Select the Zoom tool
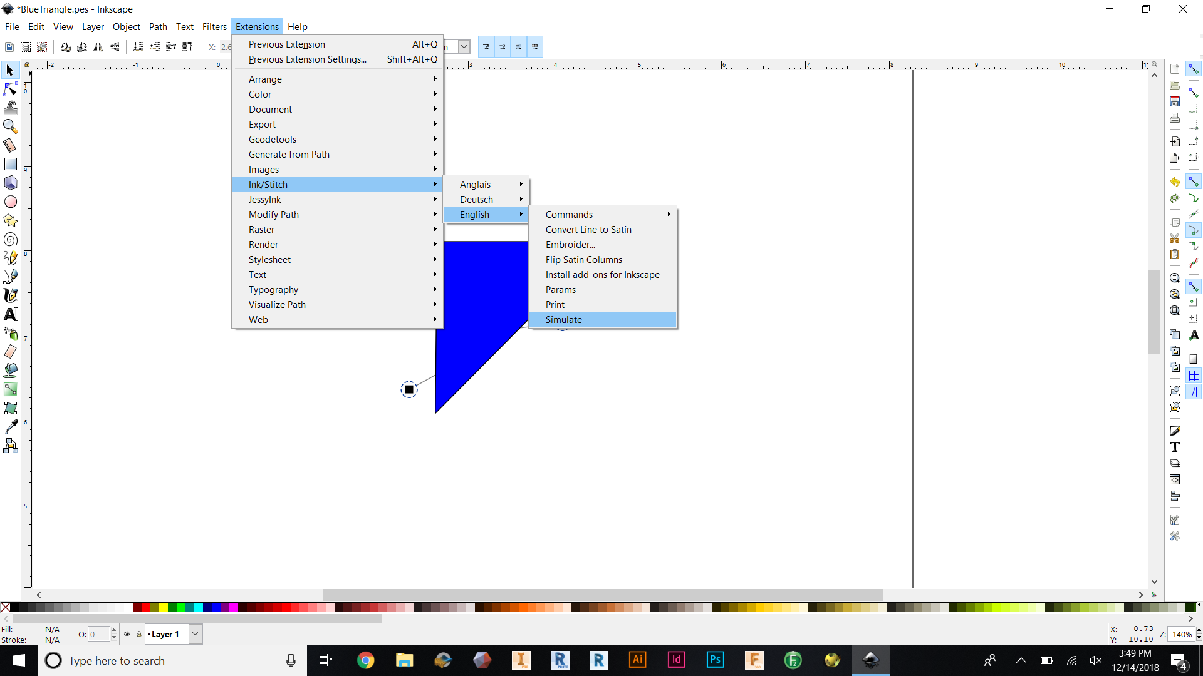This screenshot has height=676, width=1203. click(11, 125)
